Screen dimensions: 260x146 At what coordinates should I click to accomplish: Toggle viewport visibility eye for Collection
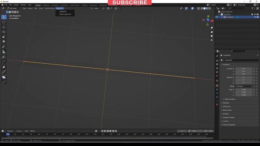click(255, 15)
